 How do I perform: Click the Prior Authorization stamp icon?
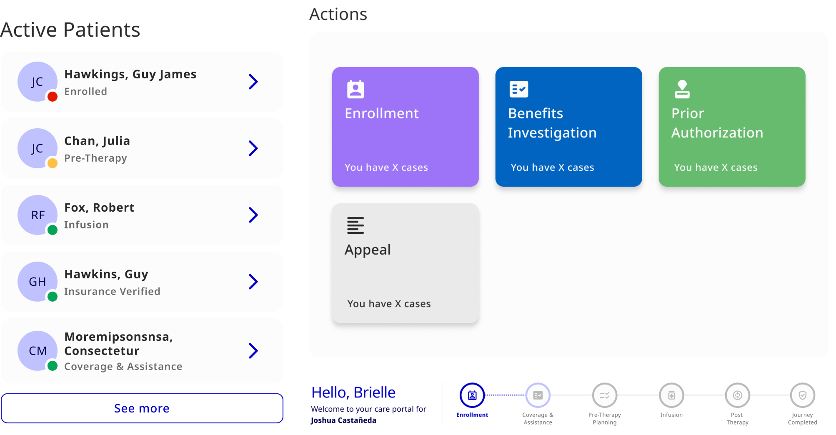pyautogui.click(x=682, y=89)
